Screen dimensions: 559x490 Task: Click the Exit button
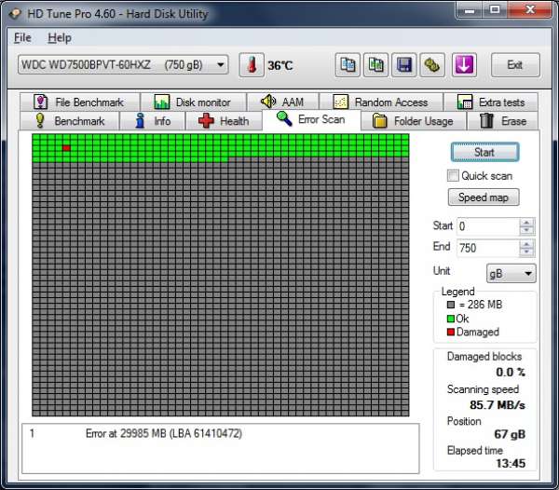pyautogui.click(x=515, y=65)
